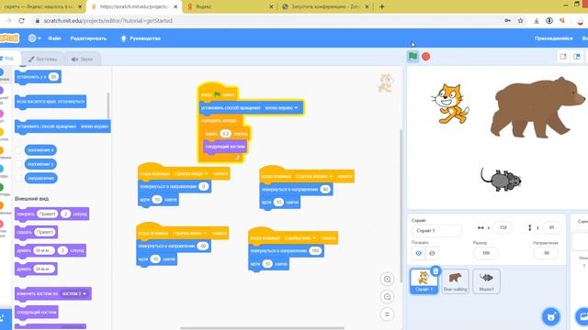The image size is (588, 330).
Task: Reset workspace zoom to default
Action: coord(387,314)
